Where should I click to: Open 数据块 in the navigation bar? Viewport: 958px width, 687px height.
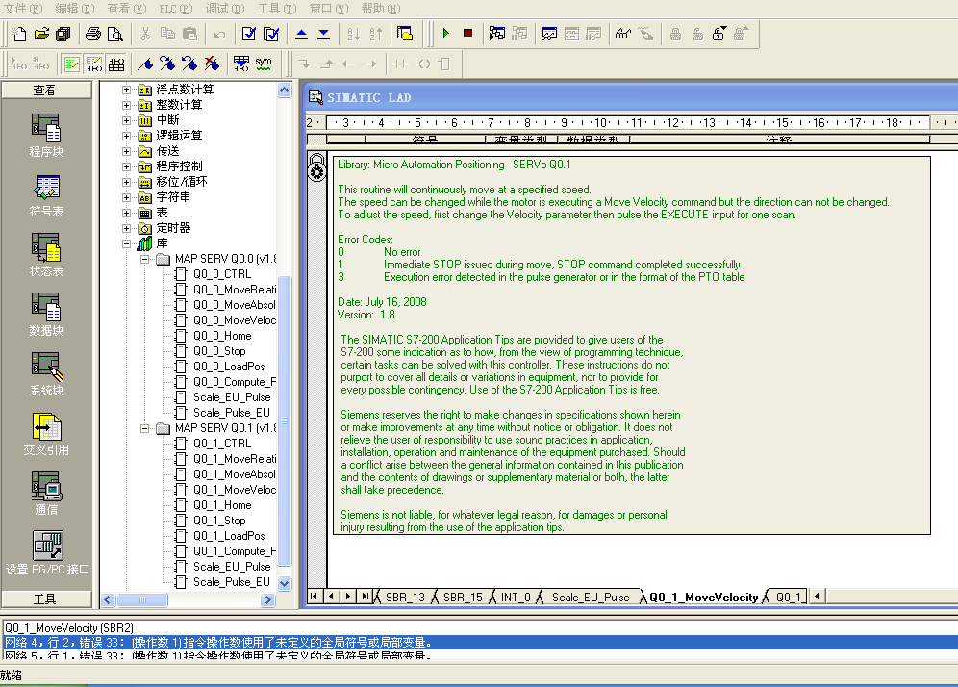tap(46, 316)
